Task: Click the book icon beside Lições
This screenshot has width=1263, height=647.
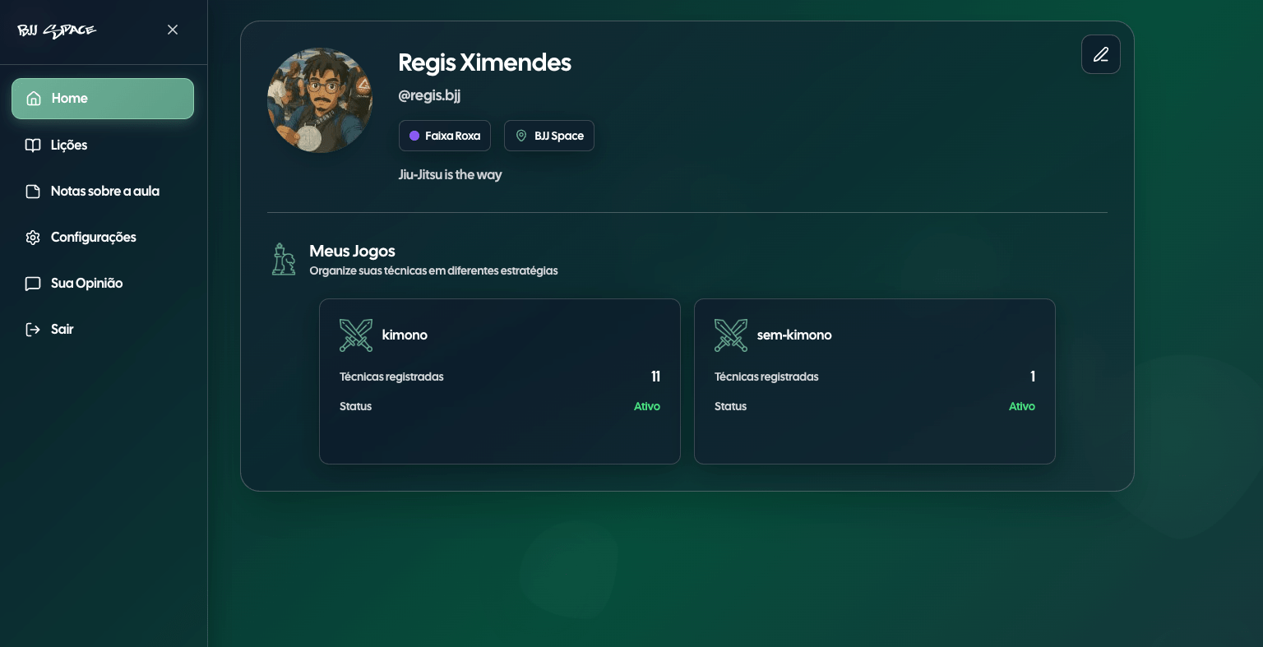Action: click(33, 146)
